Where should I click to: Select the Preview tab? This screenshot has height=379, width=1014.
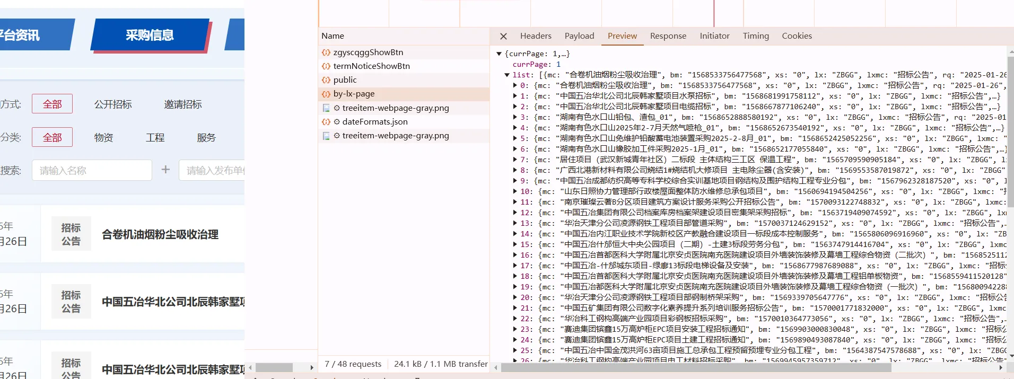click(x=622, y=36)
